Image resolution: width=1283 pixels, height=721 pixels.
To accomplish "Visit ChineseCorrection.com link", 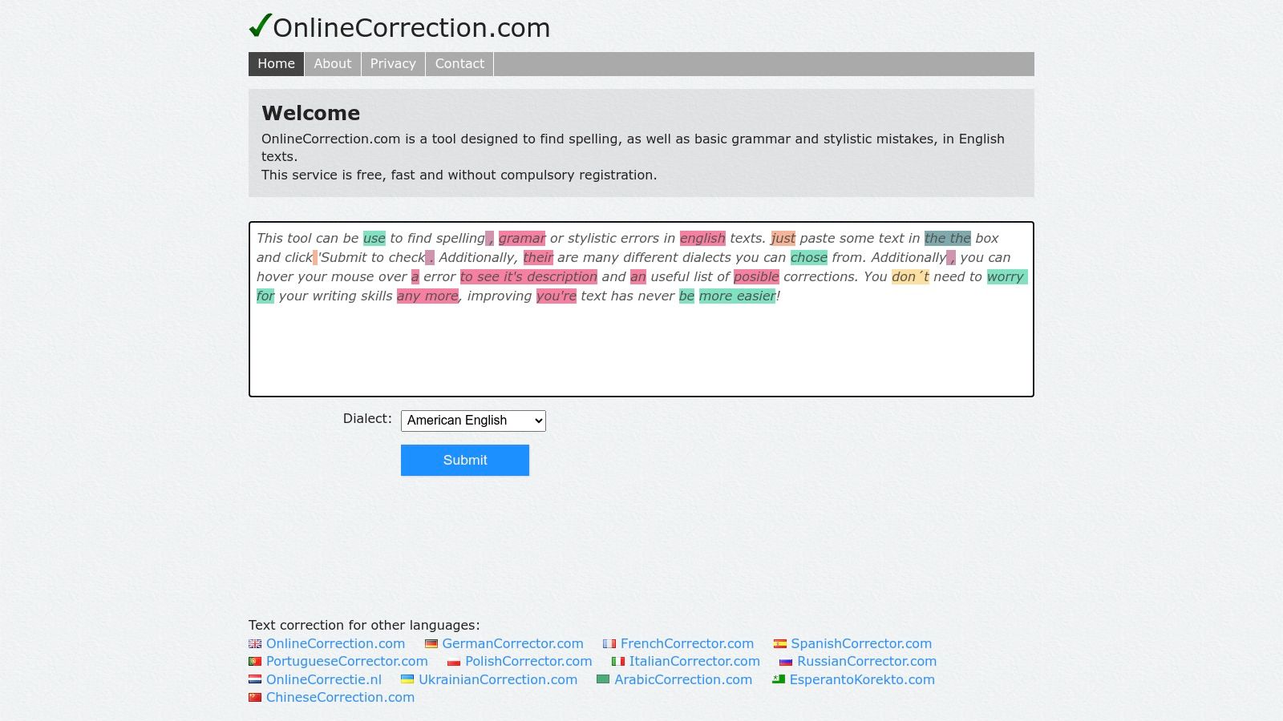I will click(x=340, y=697).
